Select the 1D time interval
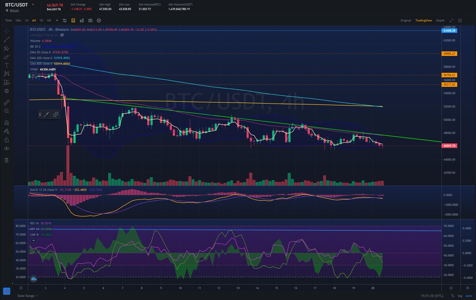Screen dimensions: 476x300 (41, 20)
